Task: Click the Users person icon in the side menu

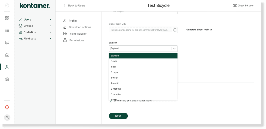Action: (x=21, y=20)
